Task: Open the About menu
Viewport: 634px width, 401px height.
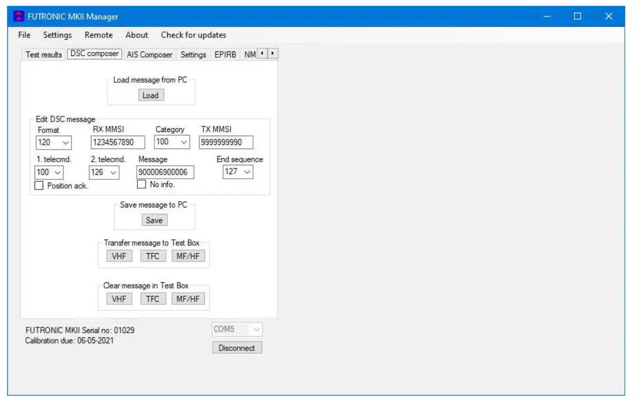Action: (137, 35)
